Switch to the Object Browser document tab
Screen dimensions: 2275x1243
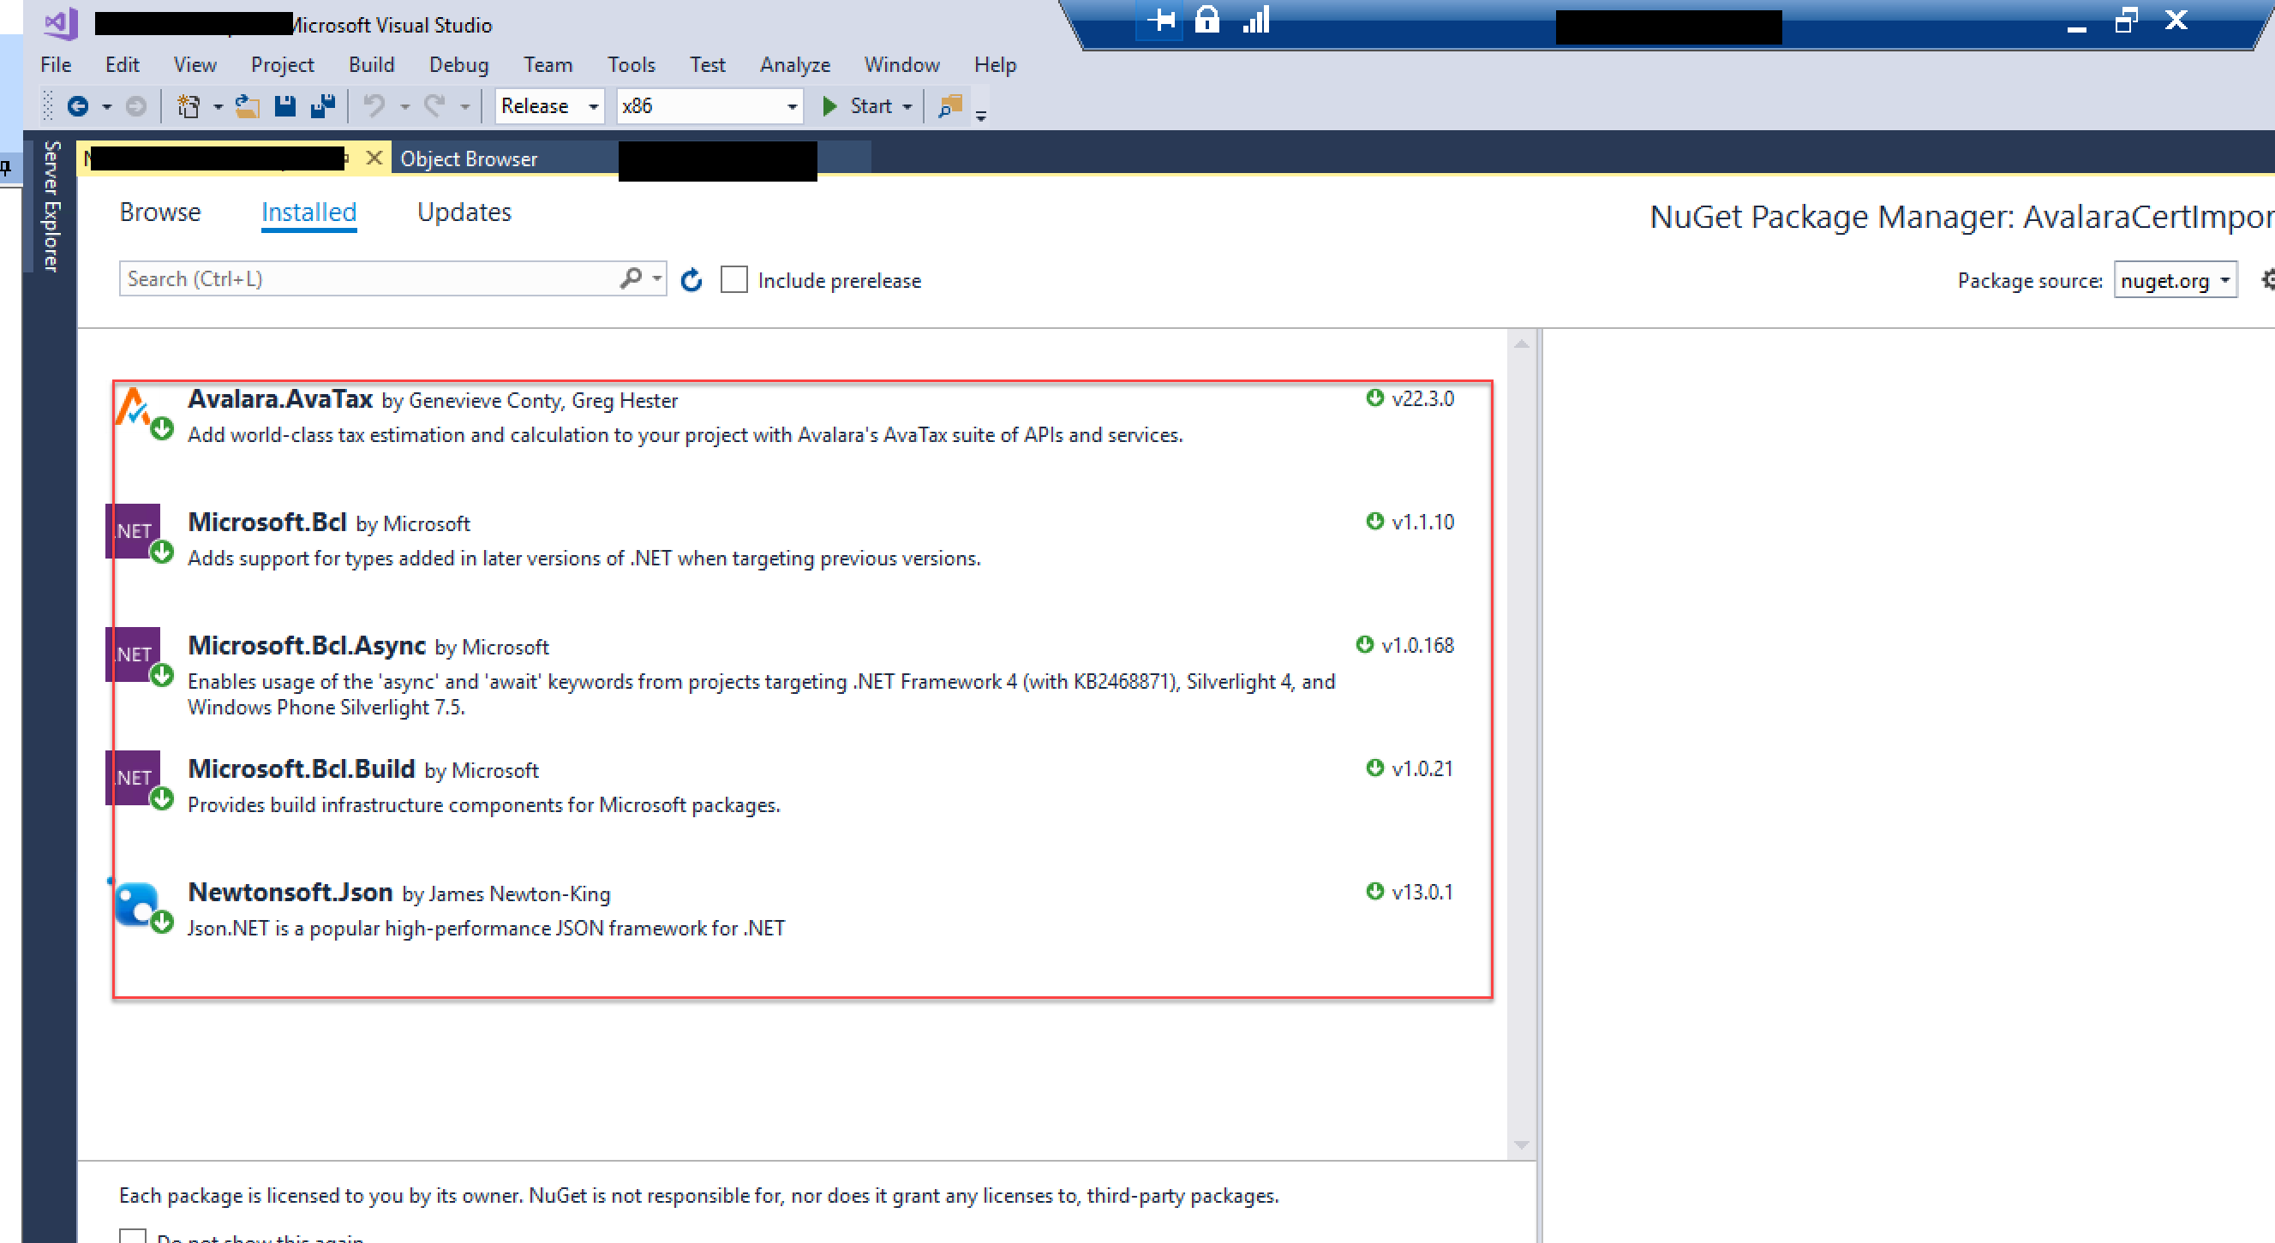pyautogui.click(x=468, y=158)
